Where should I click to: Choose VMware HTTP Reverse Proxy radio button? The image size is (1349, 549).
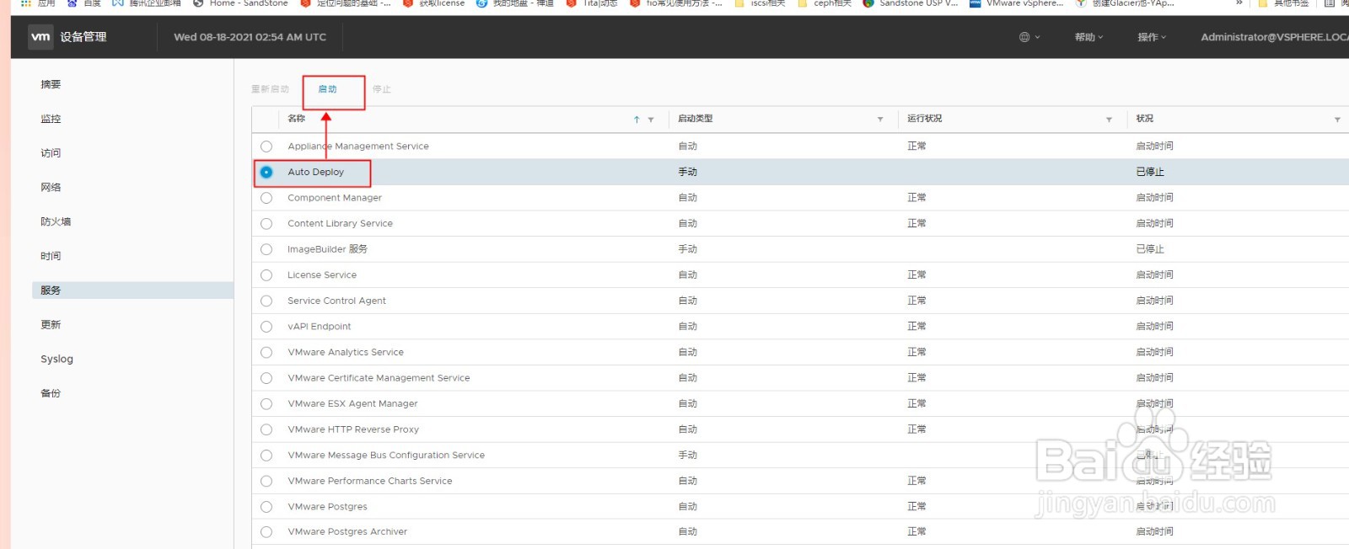tap(266, 429)
